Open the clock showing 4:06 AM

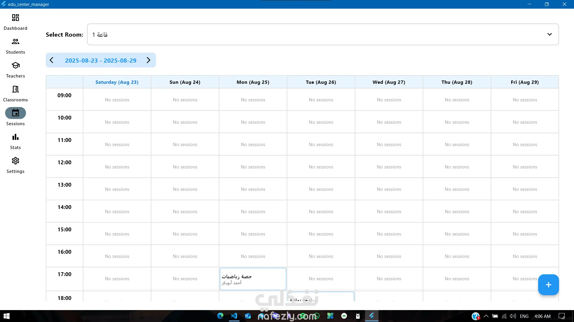point(542,316)
